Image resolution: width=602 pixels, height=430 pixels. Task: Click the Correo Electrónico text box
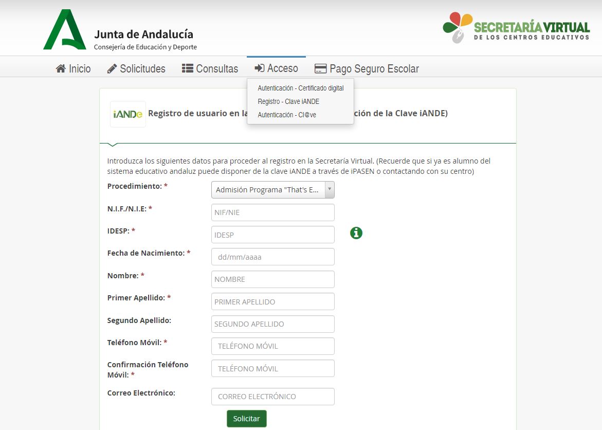[272, 396]
